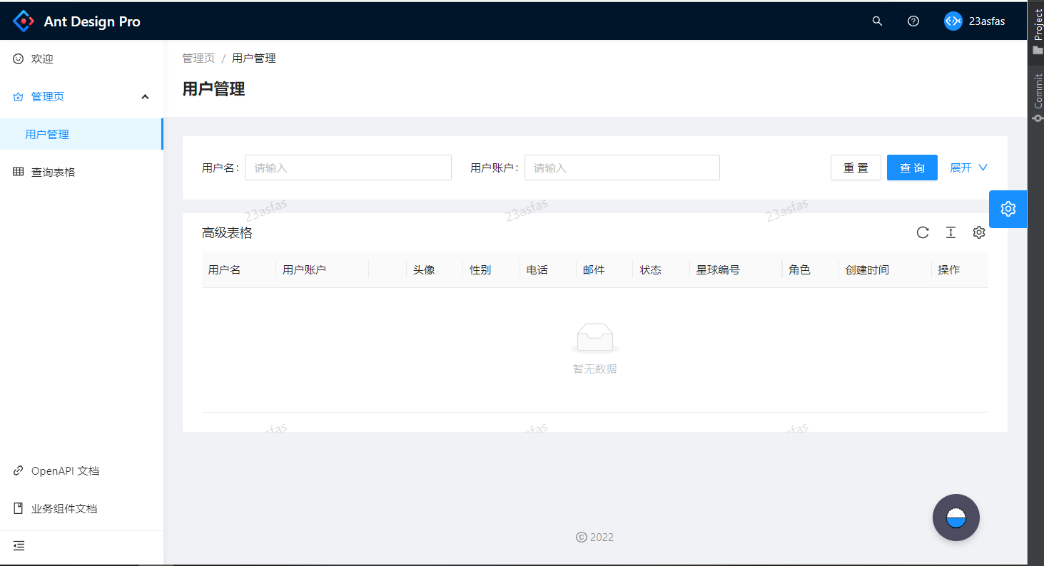Screen dimensions: 1044x566
Task: Open the help question-mark icon in the header
Action: coord(913,21)
